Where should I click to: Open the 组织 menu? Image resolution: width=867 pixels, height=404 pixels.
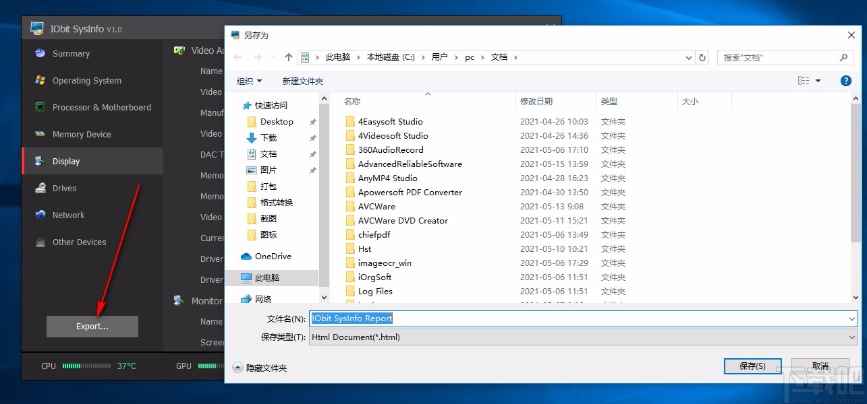pyautogui.click(x=249, y=80)
